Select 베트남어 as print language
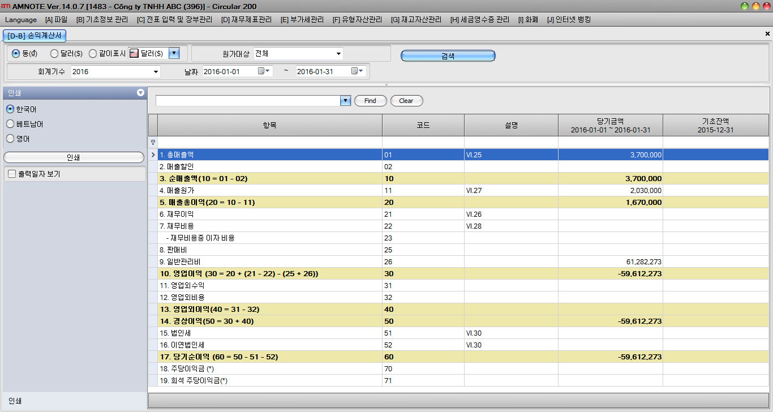Image resolution: width=773 pixels, height=412 pixels. tap(10, 124)
